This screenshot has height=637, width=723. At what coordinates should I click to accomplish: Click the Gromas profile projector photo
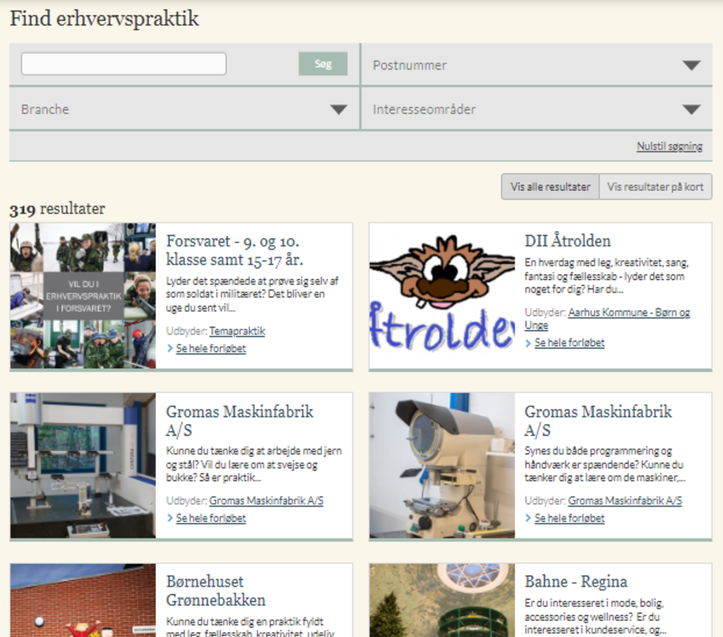coord(442,466)
